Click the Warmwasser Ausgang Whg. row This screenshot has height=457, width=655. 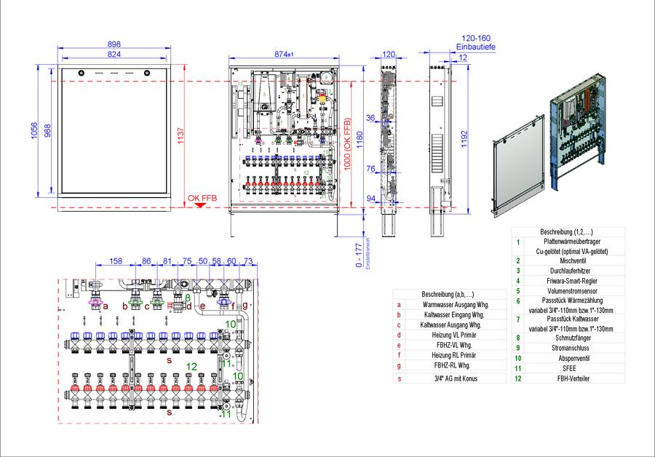(x=450, y=304)
